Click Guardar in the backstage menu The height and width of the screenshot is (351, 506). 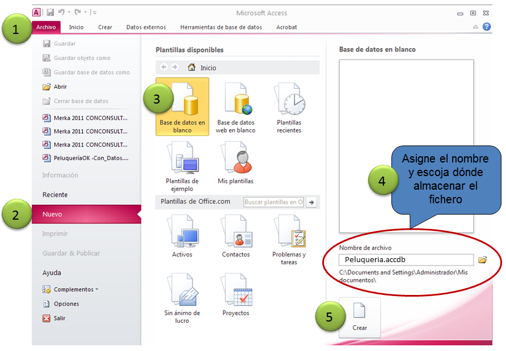59,44
